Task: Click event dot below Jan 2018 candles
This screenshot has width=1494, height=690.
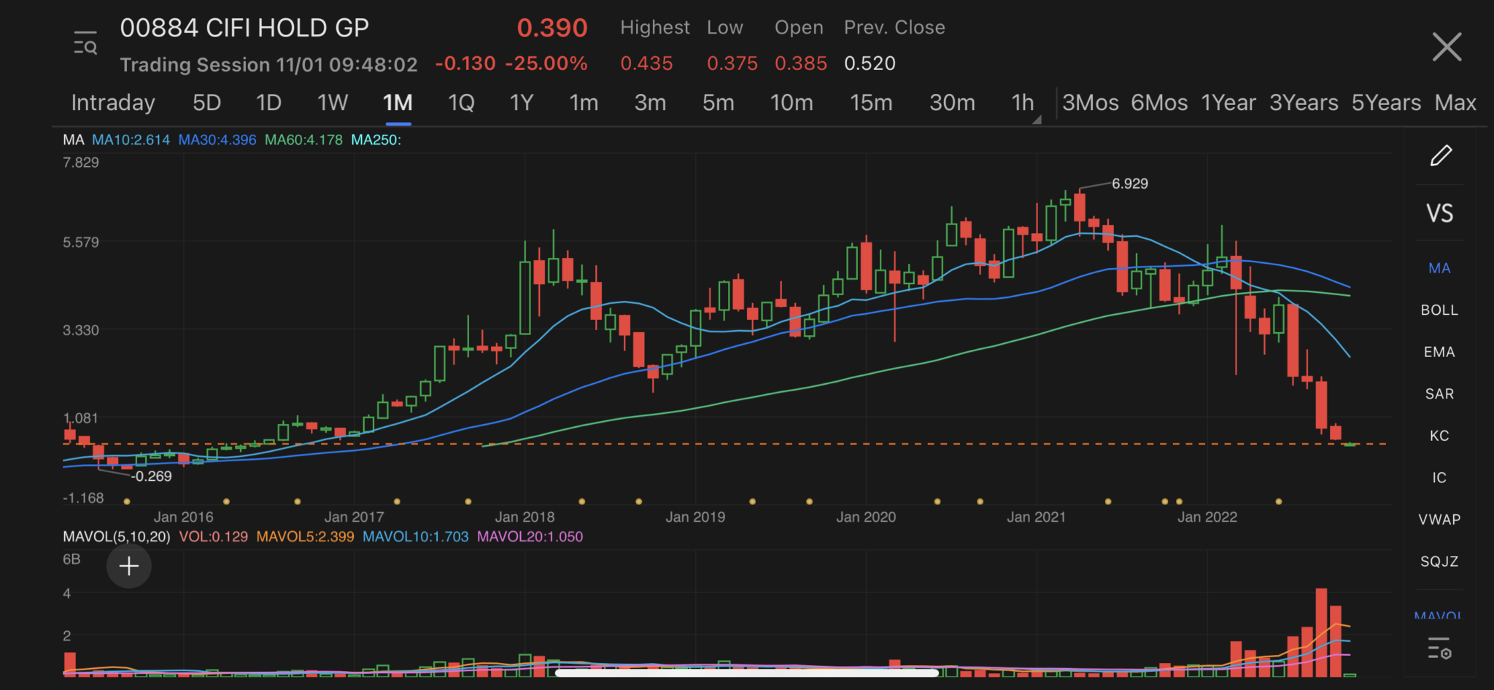Action: pyautogui.click(x=581, y=501)
